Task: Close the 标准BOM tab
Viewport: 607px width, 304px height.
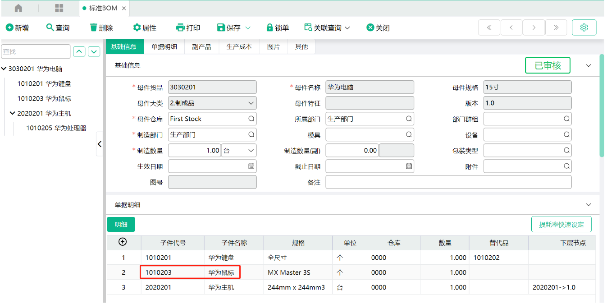Action: coord(124,9)
